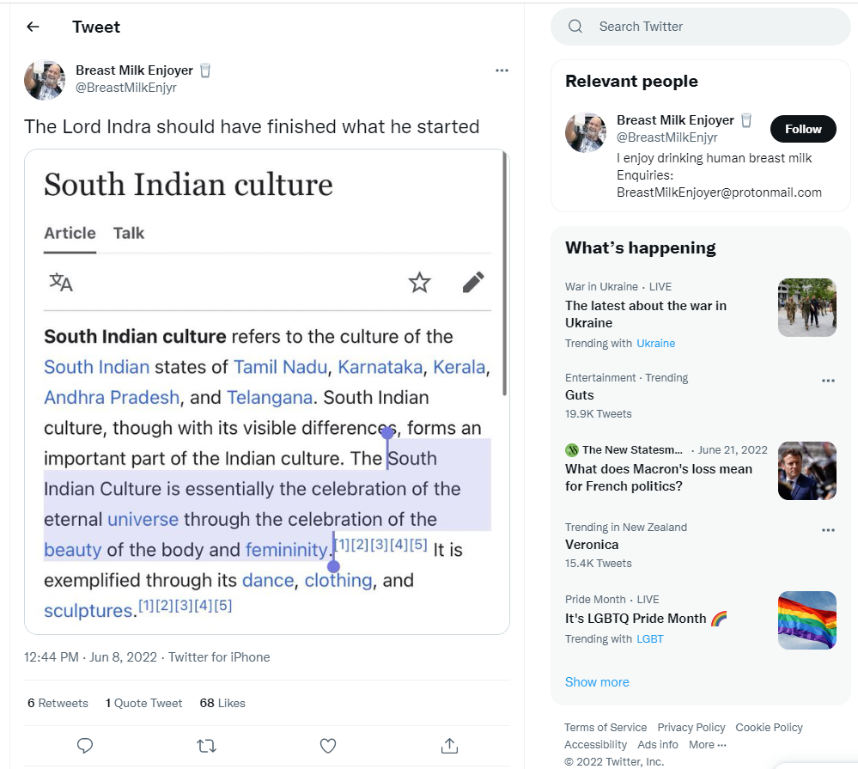
Task: Show more trending topics
Action: [x=597, y=682]
